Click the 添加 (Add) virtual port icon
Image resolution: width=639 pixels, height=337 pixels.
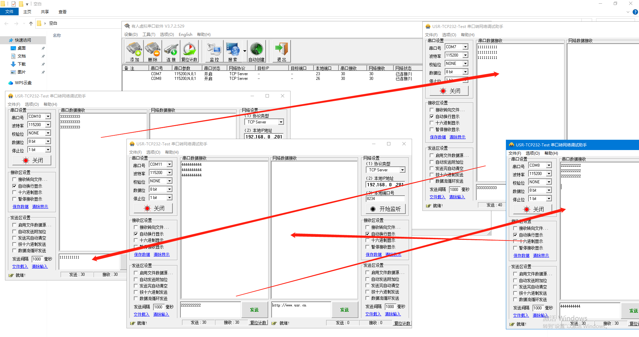coord(134,52)
